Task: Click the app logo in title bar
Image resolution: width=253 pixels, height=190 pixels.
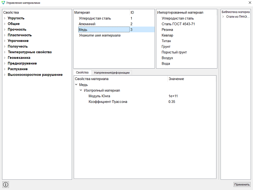Action: [x=3, y=3]
